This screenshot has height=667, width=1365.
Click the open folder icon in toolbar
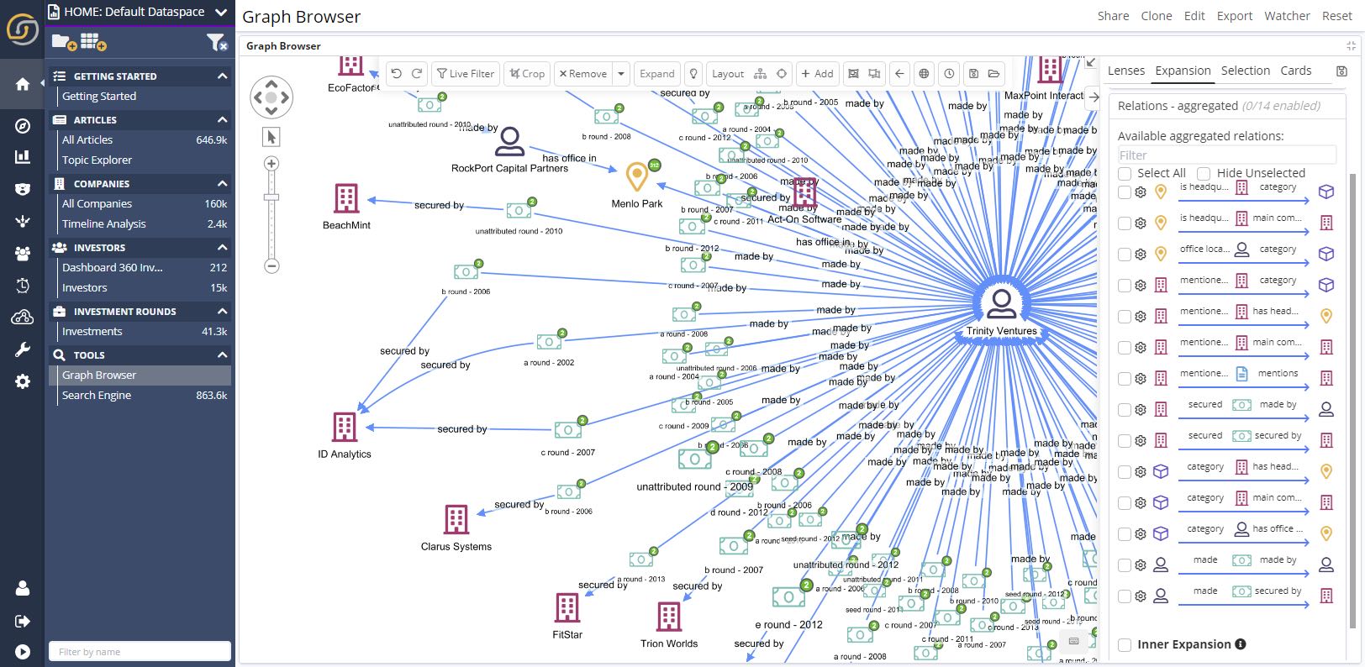click(993, 74)
